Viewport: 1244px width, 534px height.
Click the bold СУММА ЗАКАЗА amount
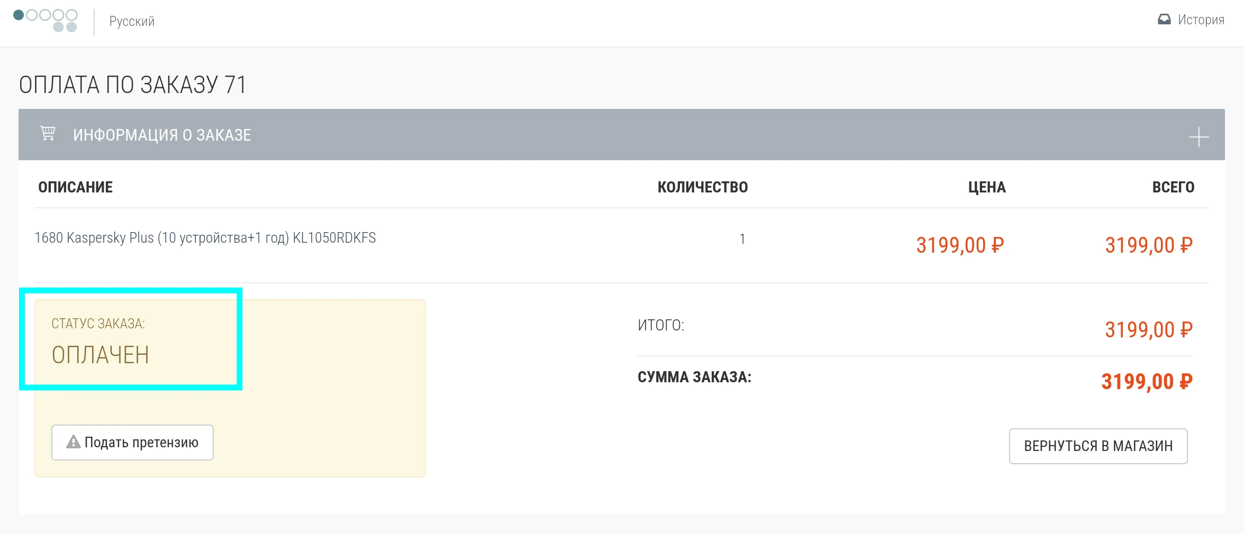(x=1147, y=381)
